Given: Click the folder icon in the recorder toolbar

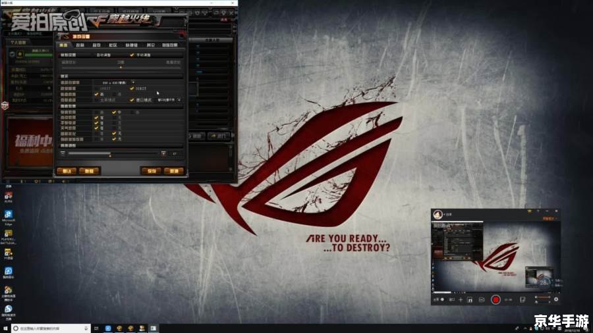Looking at the screenshot, I should click(470, 300).
